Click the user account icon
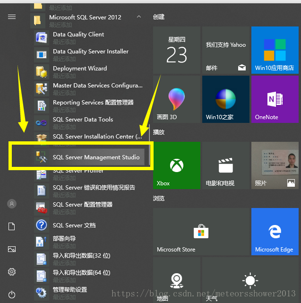The height and width of the screenshot is (303, 301). click(12, 204)
